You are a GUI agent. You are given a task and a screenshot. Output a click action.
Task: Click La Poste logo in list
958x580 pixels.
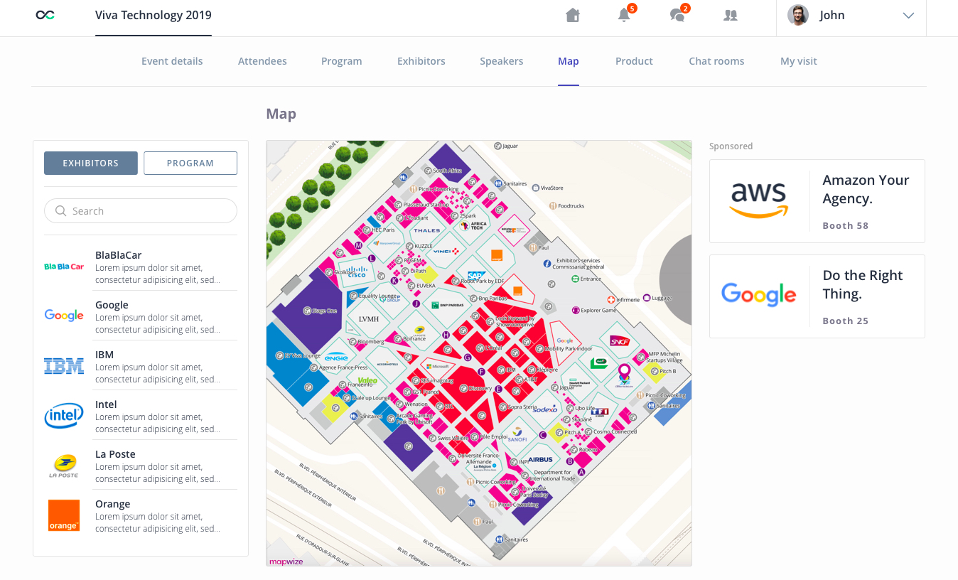click(x=64, y=466)
